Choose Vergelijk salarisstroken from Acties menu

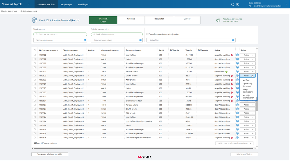point(248,96)
